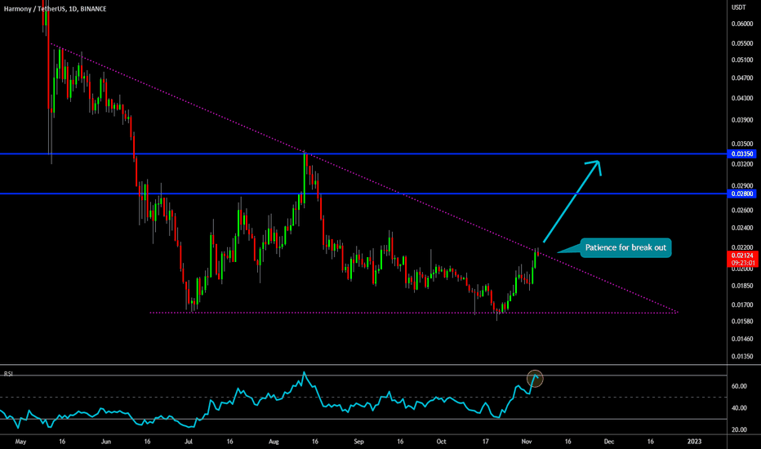
Task: Select the 'Patience for break out' callout
Action: tap(625, 247)
